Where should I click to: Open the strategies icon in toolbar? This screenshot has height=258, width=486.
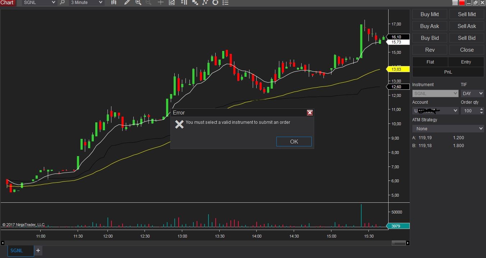tap(205, 3)
